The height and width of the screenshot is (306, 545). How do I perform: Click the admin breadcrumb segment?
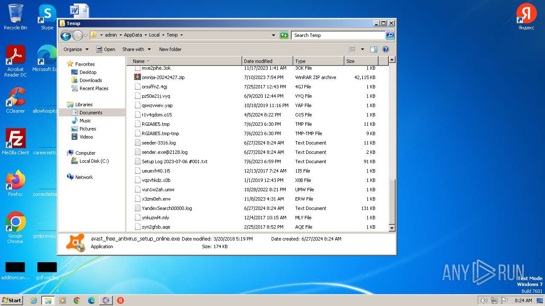click(111, 35)
